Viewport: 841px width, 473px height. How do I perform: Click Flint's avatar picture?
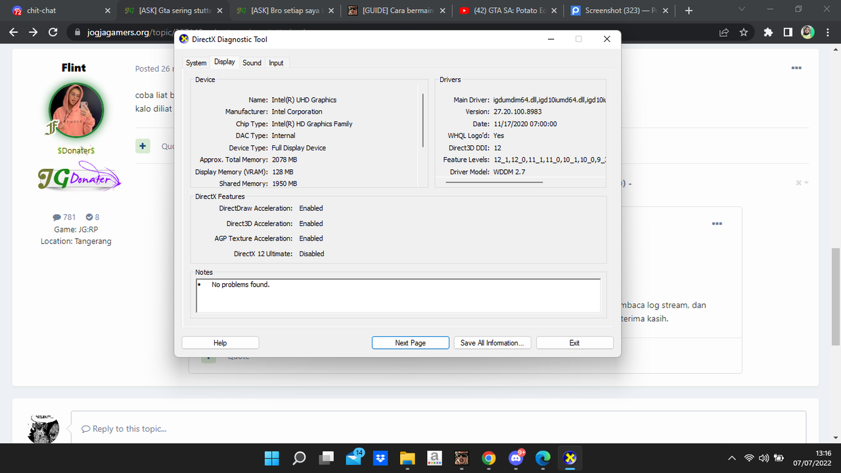[x=76, y=110]
